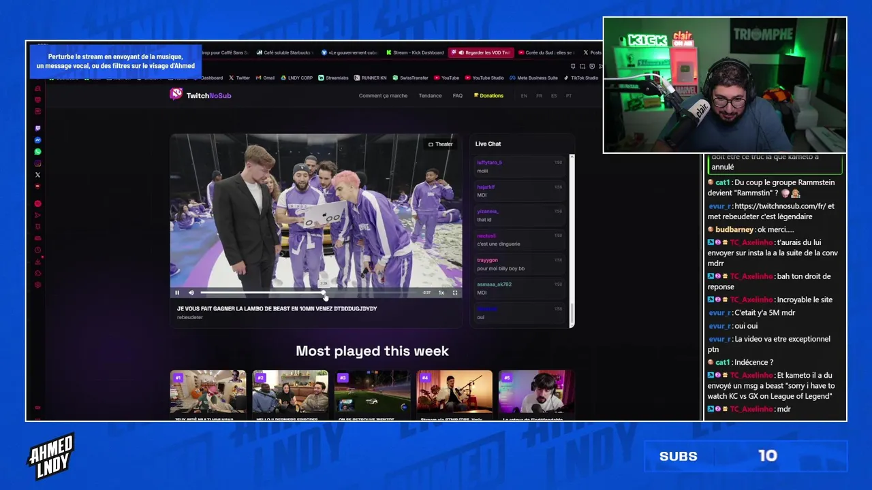The height and width of the screenshot is (490, 872).
Task: Click luffytaro_5 username in Live Chat
Action: (x=489, y=163)
